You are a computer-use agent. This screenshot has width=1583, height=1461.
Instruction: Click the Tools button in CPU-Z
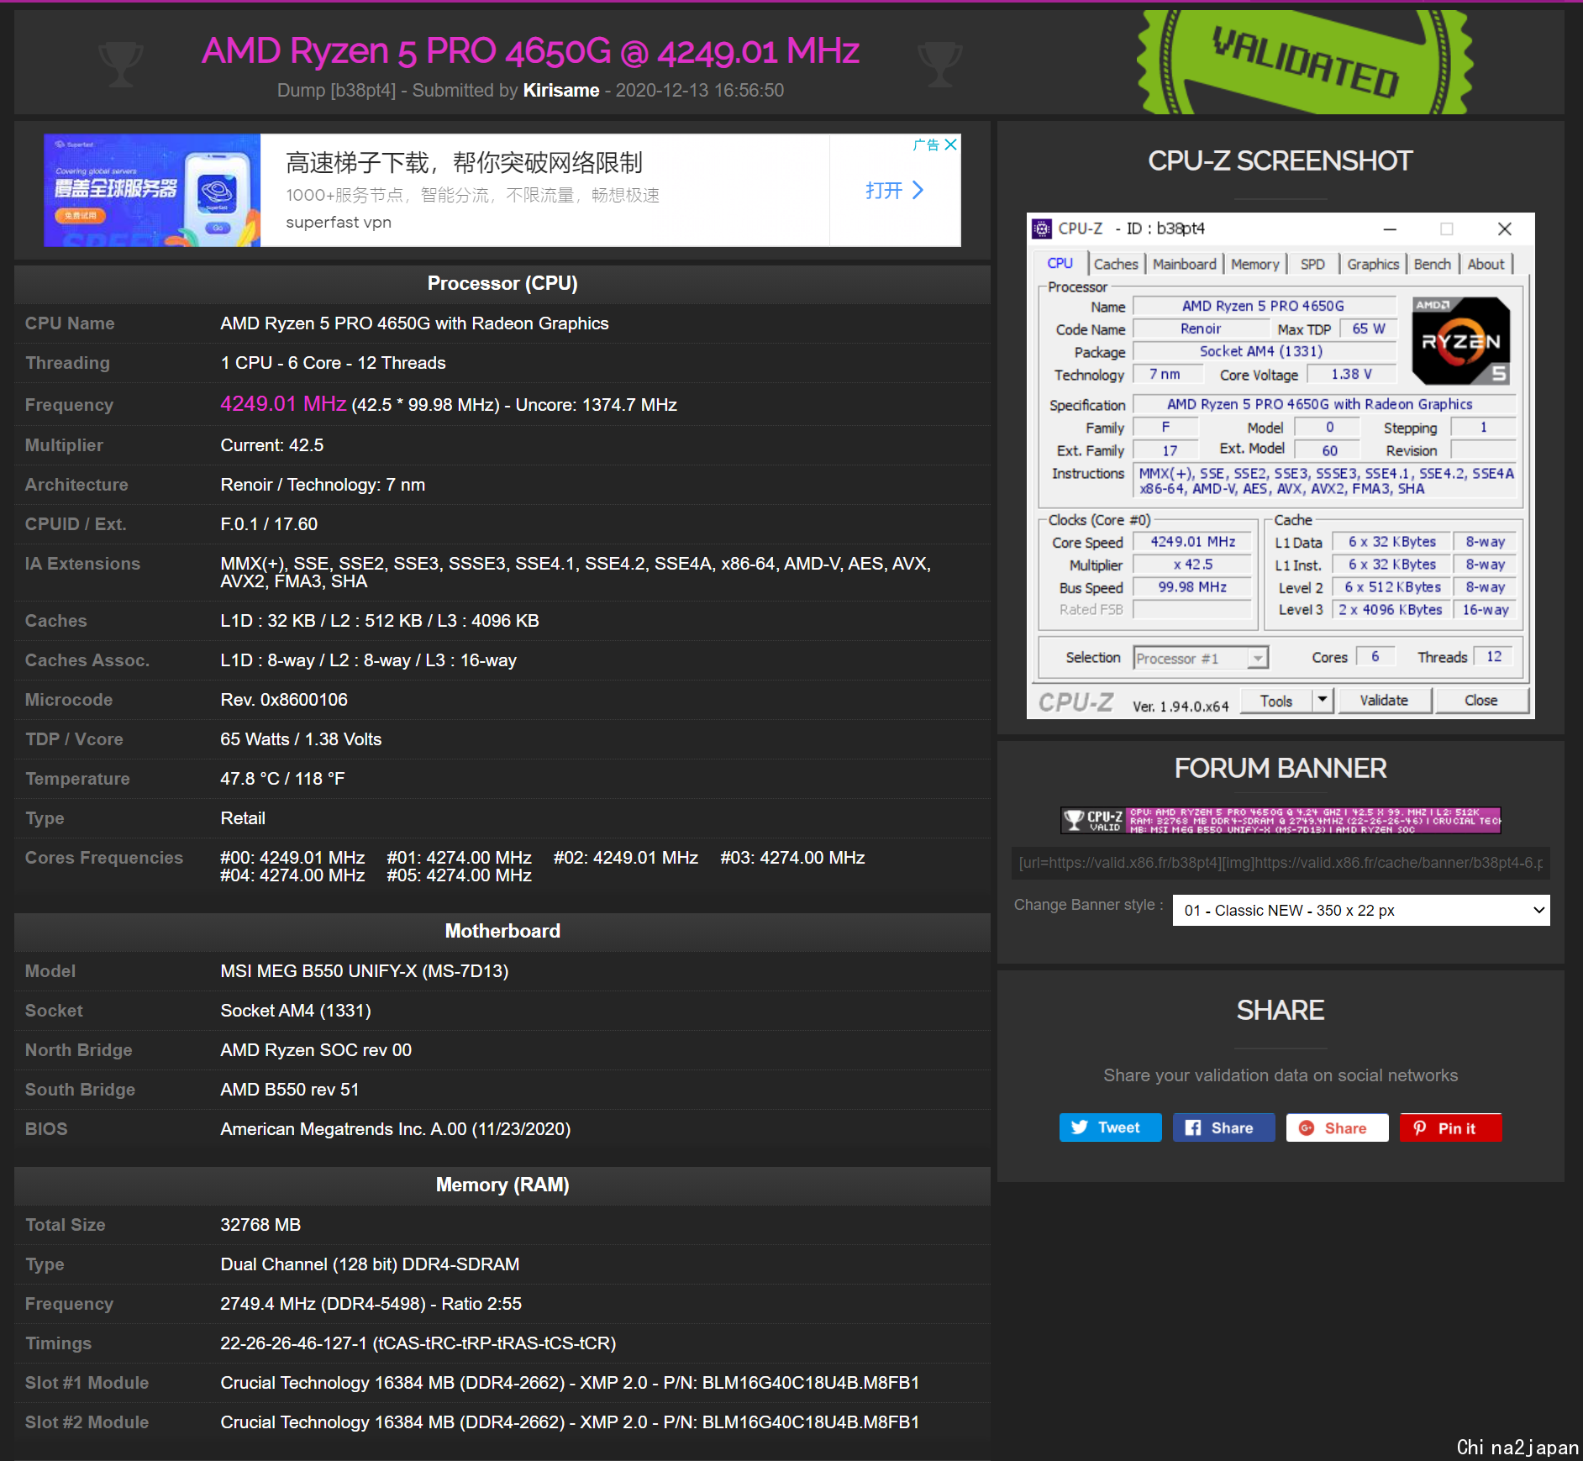(x=1275, y=700)
